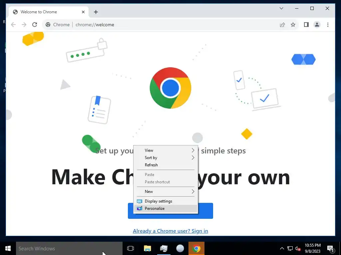Open the New submenu
Image resolution: width=341 pixels, height=255 pixels.
tap(166, 192)
